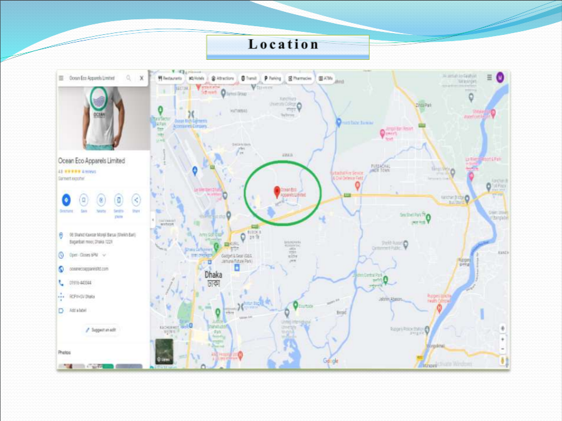Filter map by Transit
This screenshot has height=421, width=562.
click(249, 79)
